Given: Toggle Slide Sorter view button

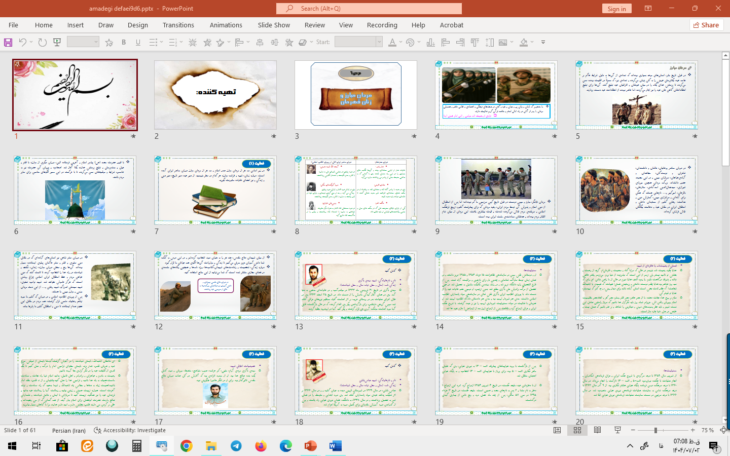Looking at the screenshot, I should [577, 430].
